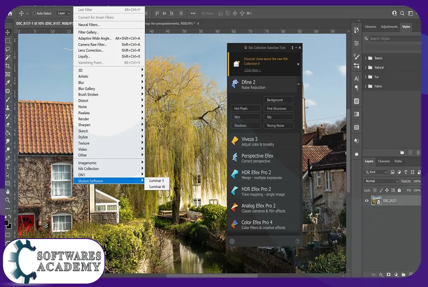Image resolution: width=428 pixels, height=287 pixels.
Task: Open Camera Raw Filter menu item
Action: click(109, 44)
